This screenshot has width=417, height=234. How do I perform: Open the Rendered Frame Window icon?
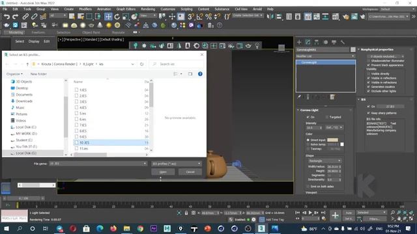[x=354, y=16]
